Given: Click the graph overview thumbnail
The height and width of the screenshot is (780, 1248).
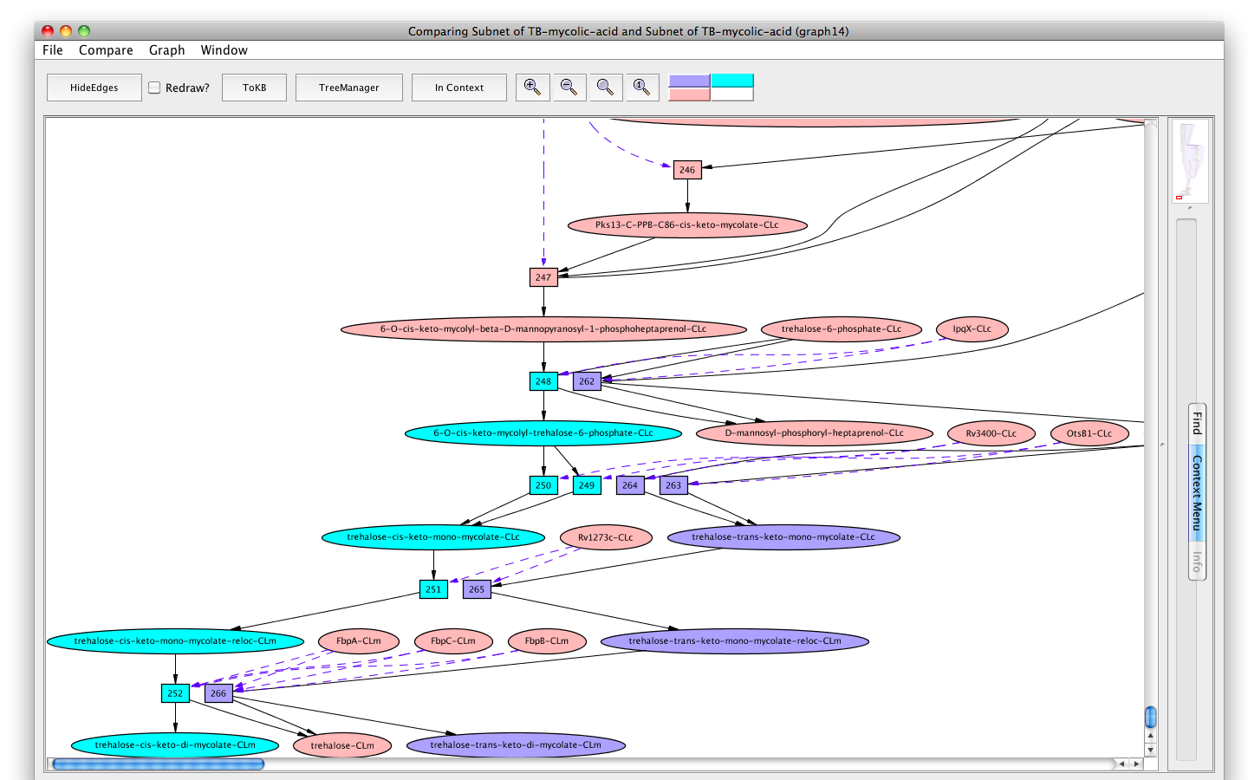Looking at the screenshot, I should coord(1190,161).
